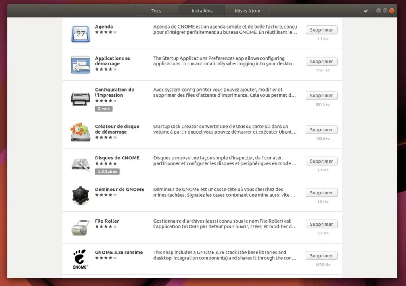Click the File Roller archive icon
Viewport: 406px width, 286px height.
tap(80, 227)
